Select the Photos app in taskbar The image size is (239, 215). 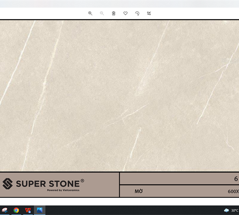[x=40, y=210]
